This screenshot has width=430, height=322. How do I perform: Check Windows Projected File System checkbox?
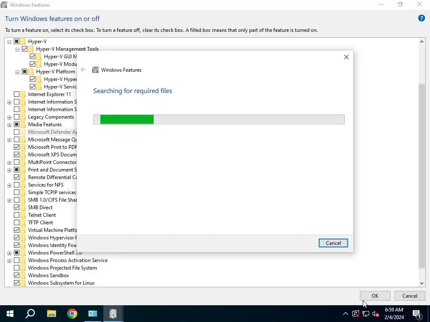coord(16,268)
